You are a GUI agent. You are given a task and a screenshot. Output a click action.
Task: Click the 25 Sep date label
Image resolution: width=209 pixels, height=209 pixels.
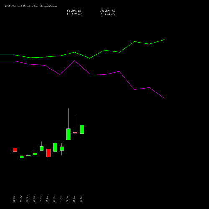47,199
